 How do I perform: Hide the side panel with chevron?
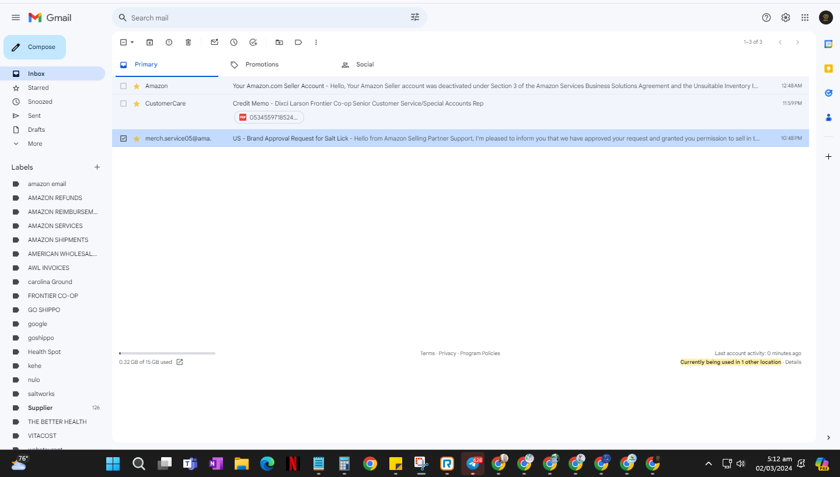828,437
